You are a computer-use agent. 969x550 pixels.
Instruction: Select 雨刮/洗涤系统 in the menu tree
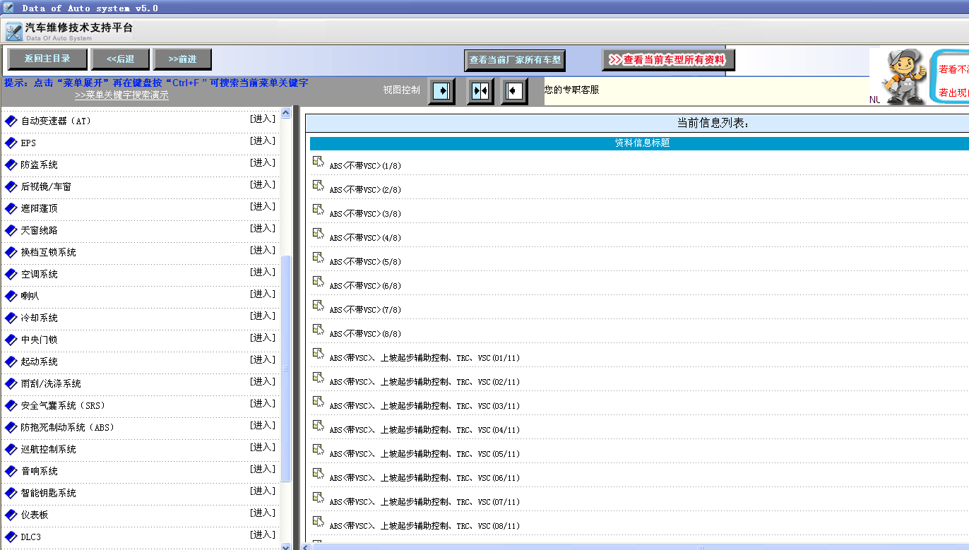click(51, 383)
